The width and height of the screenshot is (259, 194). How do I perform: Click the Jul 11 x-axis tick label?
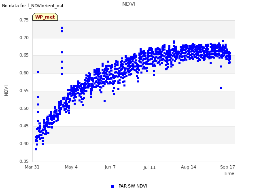pos(149,167)
